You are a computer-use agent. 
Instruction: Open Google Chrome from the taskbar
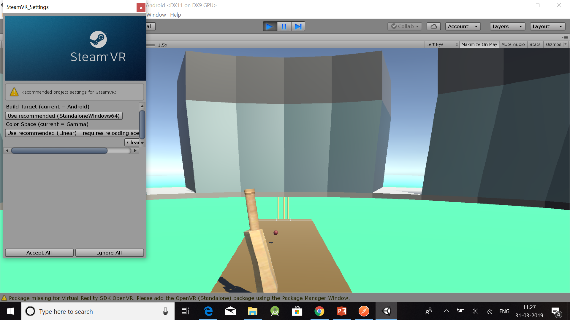click(x=319, y=311)
